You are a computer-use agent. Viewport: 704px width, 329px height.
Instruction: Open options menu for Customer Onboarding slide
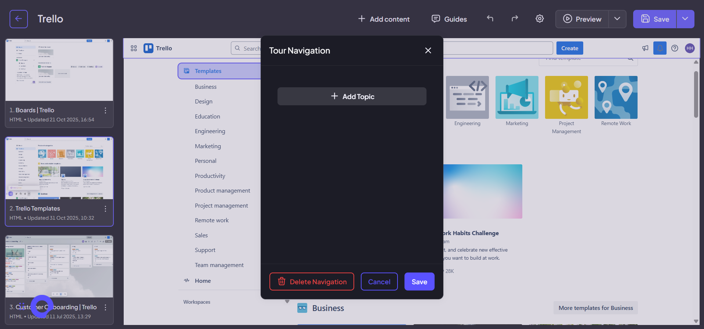tap(105, 307)
